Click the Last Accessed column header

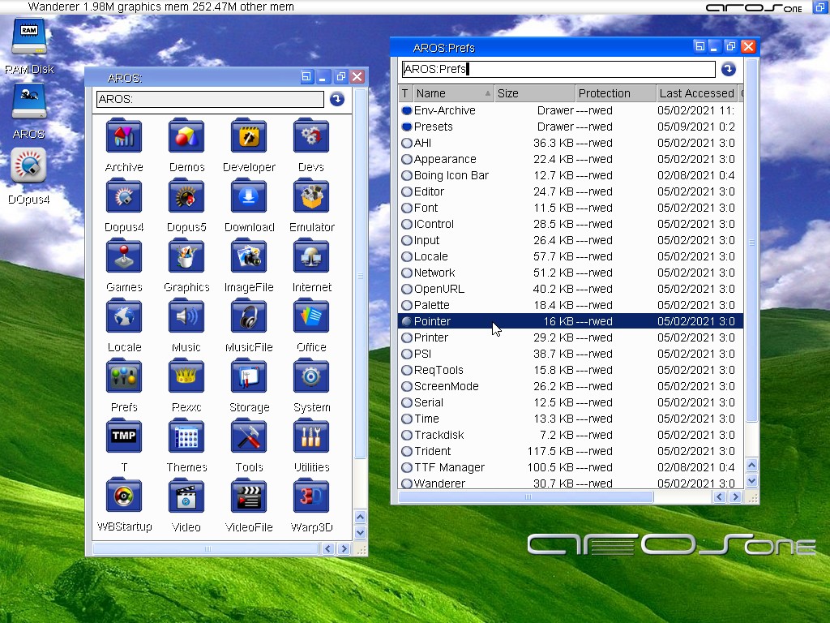pyautogui.click(x=695, y=93)
